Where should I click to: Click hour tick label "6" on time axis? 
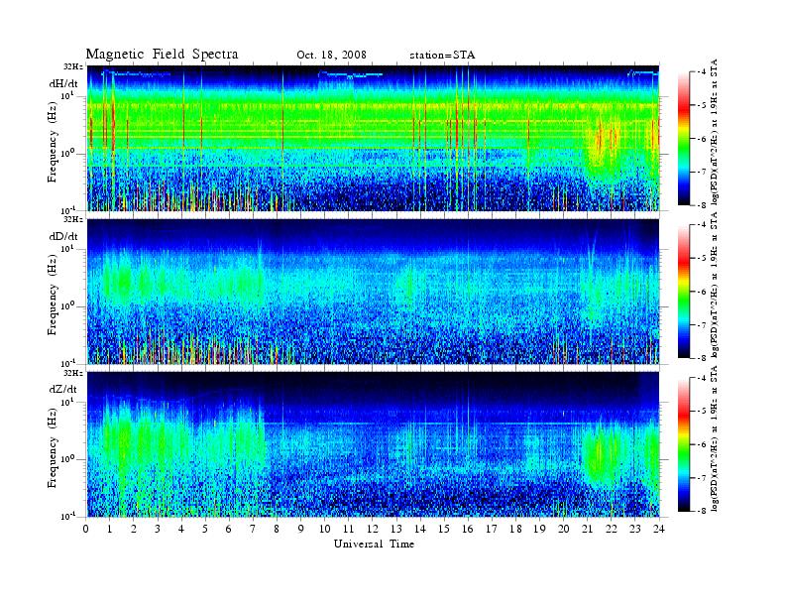tap(229, 529)
